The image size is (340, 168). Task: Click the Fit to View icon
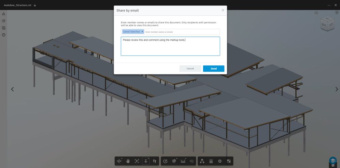click(137, 161)
